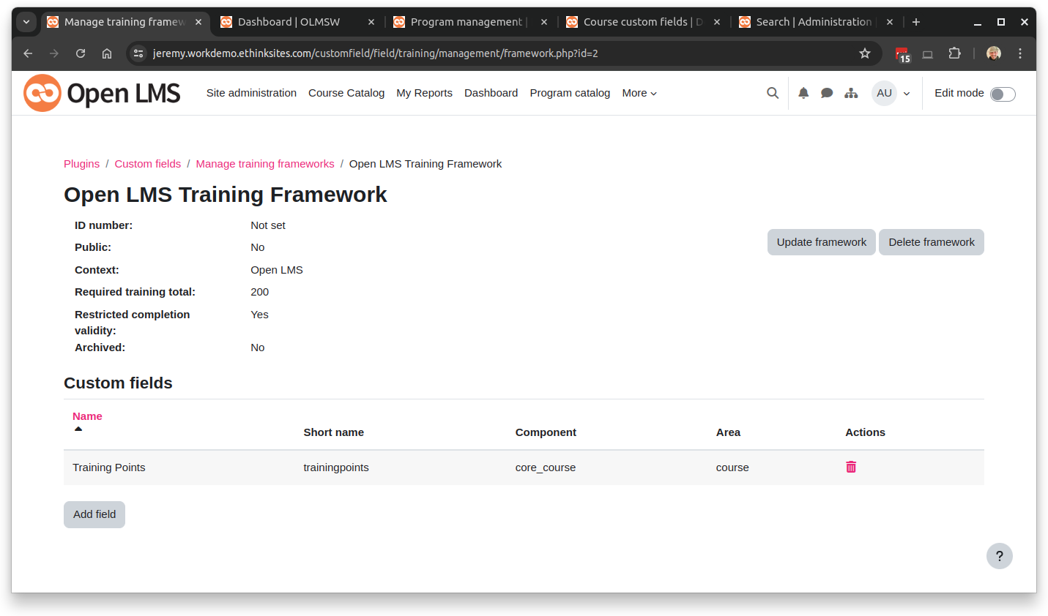Select the Manage training frameworks browser tab
The width and height of the screenshot is (1048, 616).
tap(125, 22)
